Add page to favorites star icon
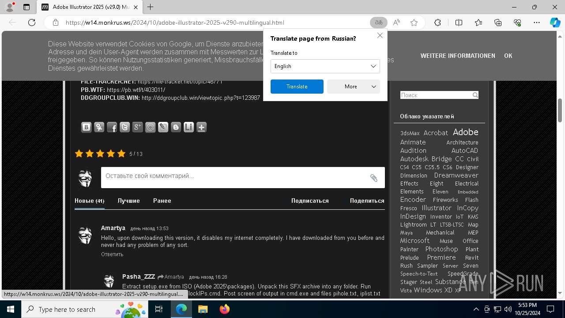The width and height of the screenshot is (565, 318). [414, 23]
